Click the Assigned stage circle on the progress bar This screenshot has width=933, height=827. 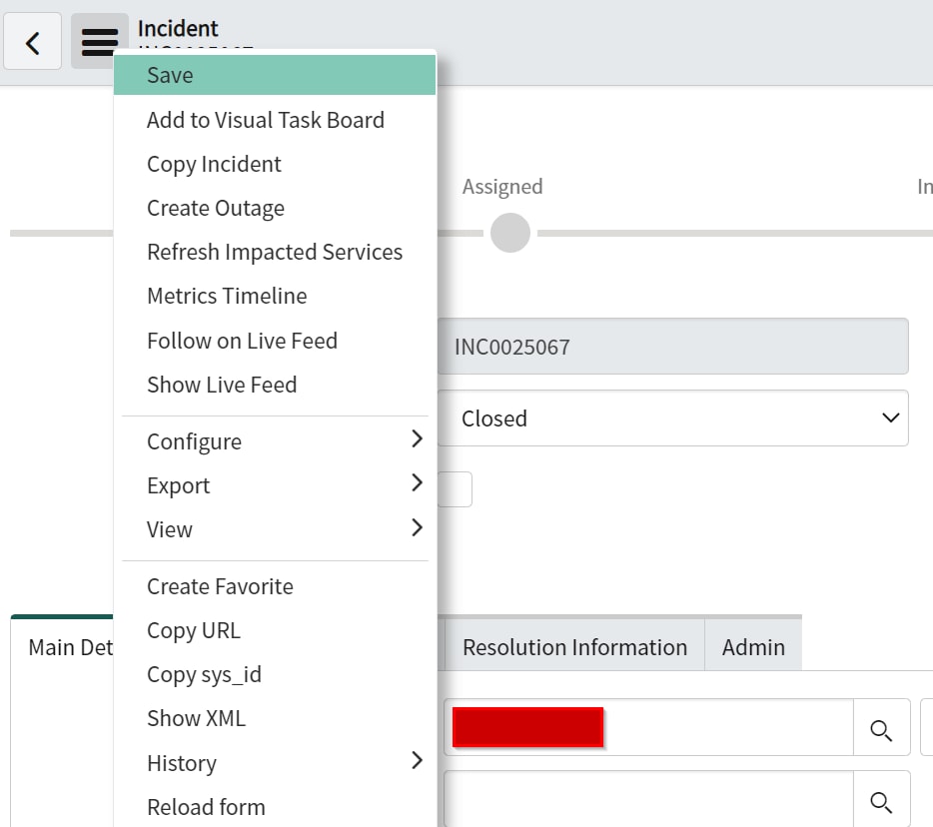tap(509, 232)
